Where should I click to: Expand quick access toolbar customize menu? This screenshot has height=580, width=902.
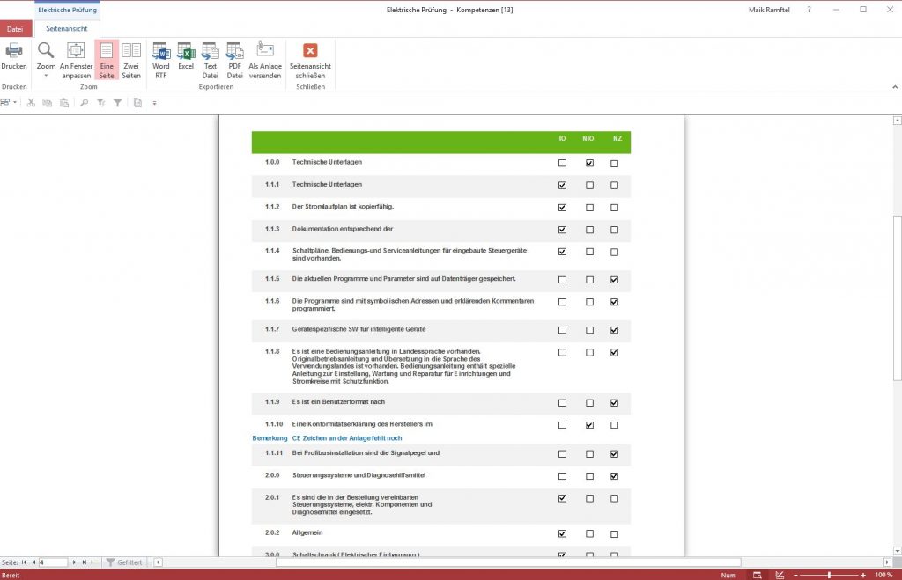pyautogui.click(x=154, y=104)
